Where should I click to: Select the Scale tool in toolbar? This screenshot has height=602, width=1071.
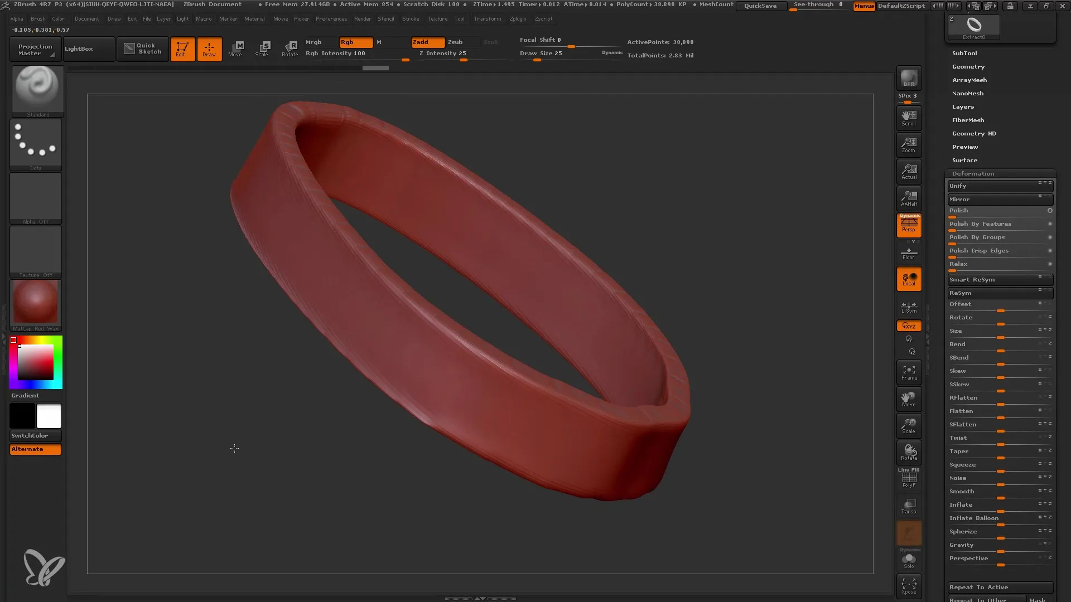point(263,48)
